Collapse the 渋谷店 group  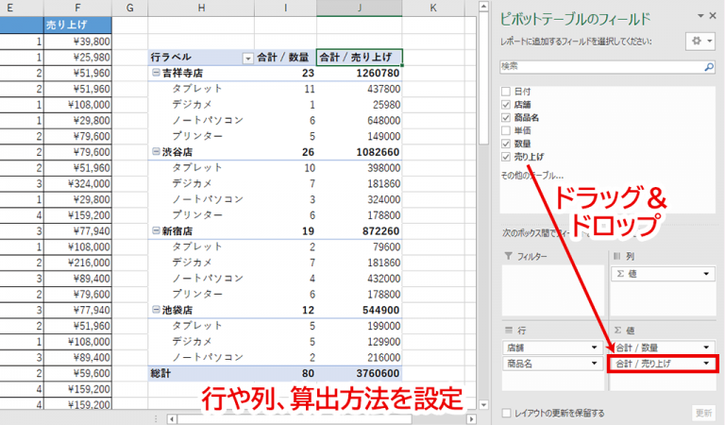point(156,152)
